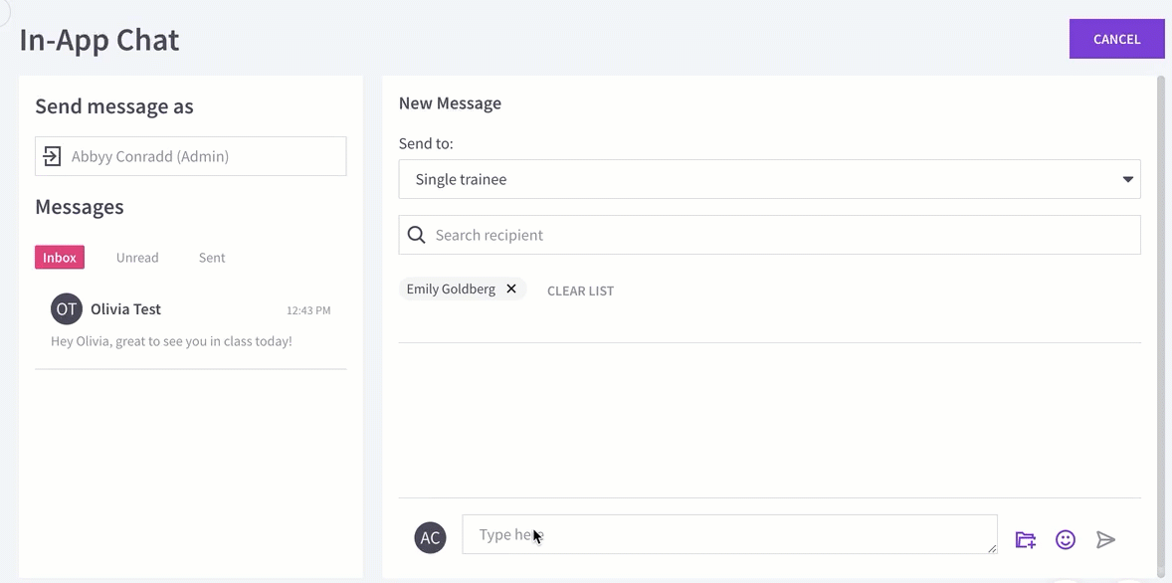
Task: Select the Inbox tab
Action: [60, 257]
